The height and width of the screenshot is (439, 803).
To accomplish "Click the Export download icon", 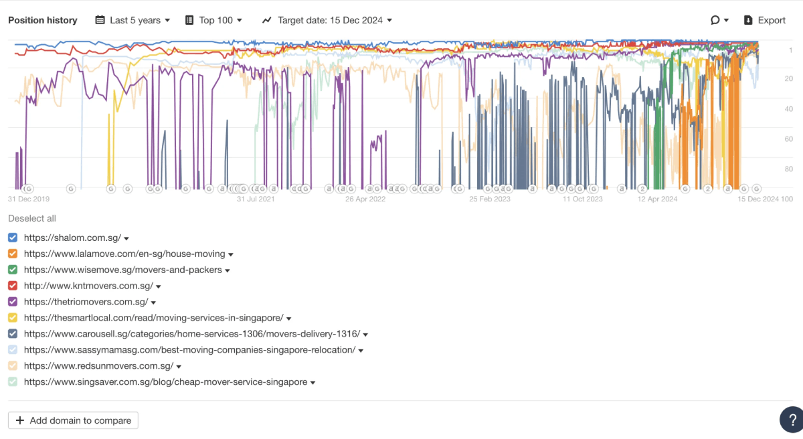I will tap(748, 20).
